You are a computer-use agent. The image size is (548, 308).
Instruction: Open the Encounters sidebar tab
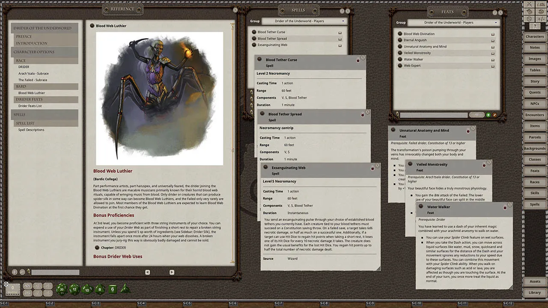(535, 115)
